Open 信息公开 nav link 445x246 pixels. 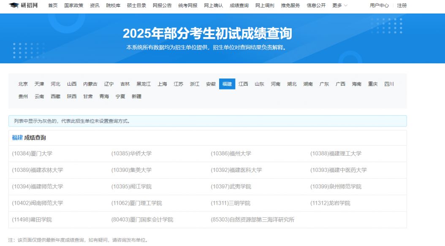point(316,5)
